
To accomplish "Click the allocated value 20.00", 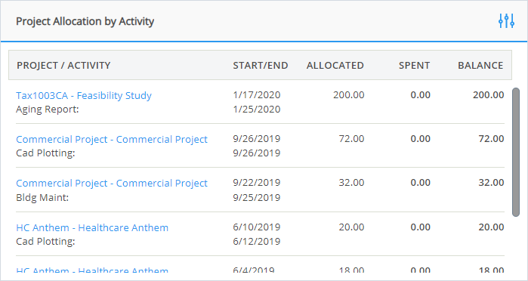I will point(351,227).
